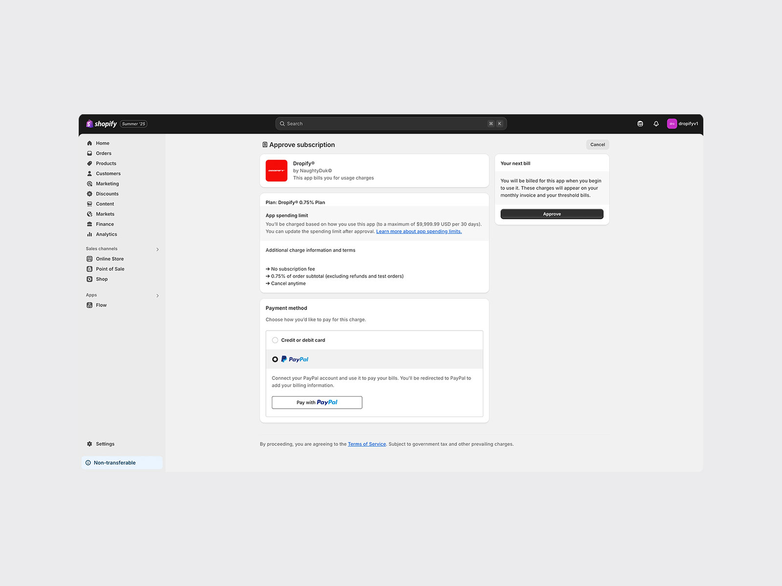Click the red Dropify app logo
782x586 pixels.
277,170
